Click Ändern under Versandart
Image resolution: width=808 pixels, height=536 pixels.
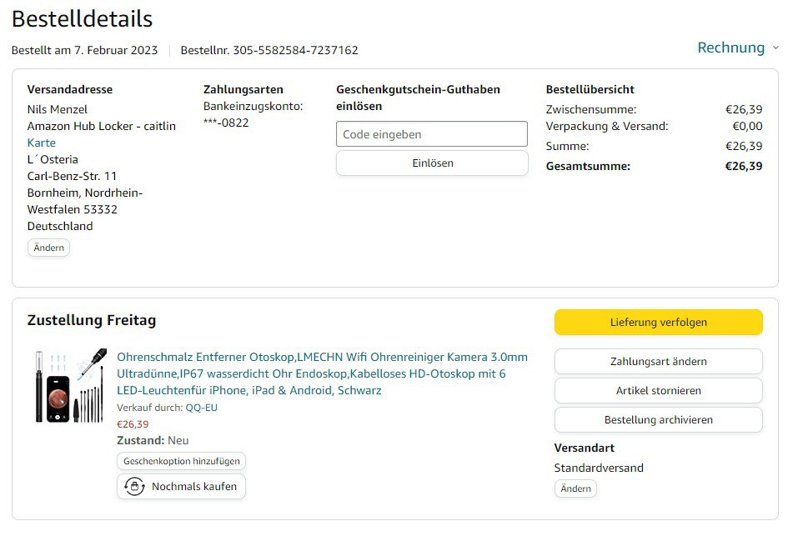pyautogui.click(x=575, y=488)
